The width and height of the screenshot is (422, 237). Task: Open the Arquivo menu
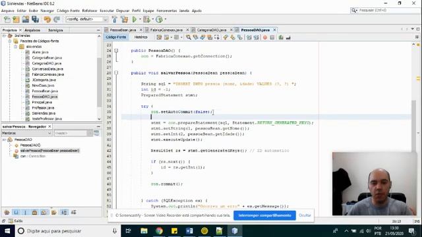[8, 11]
